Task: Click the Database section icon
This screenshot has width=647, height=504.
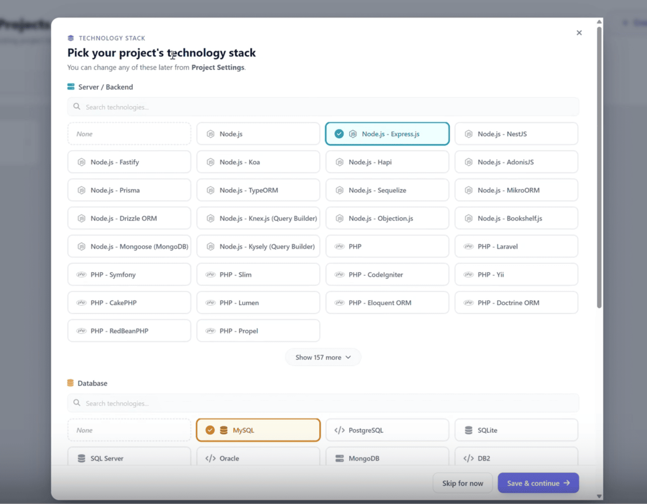Action: 70,383
